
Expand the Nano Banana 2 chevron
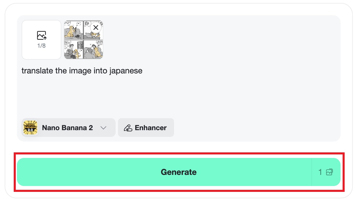[103, 128]
